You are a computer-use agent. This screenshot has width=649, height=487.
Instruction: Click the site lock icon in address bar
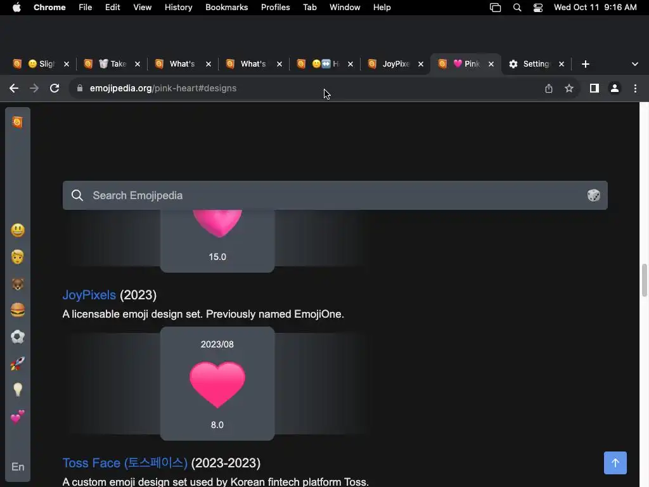[80, 88]
